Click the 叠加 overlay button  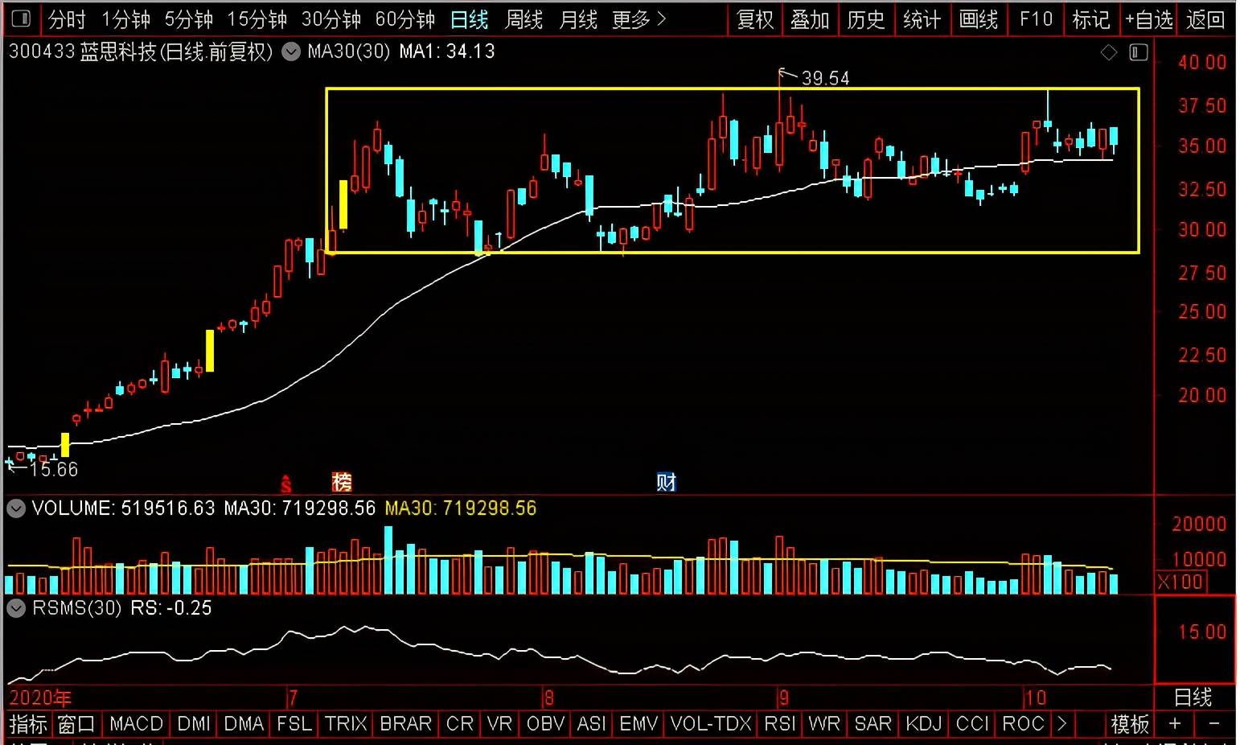coord(810,19)
